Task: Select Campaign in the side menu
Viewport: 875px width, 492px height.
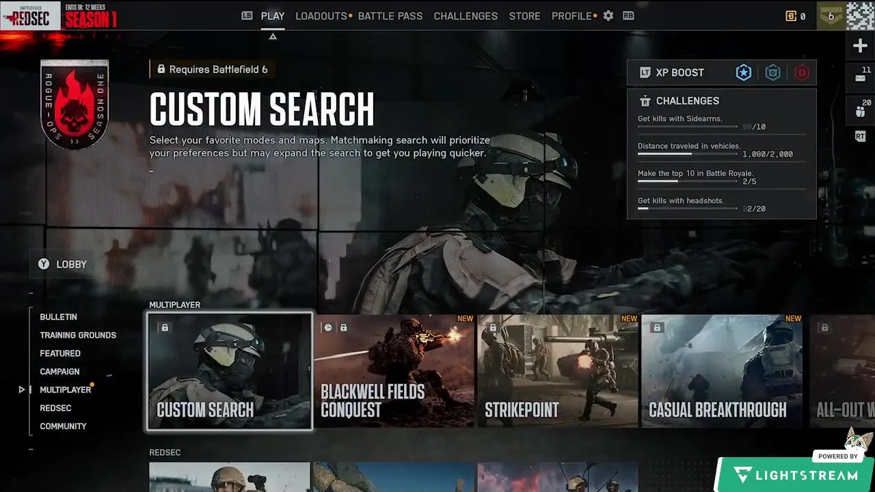Action: pyautogui.click(x=59, y=372)
